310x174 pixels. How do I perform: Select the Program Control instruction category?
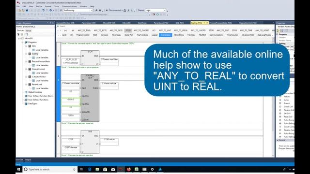pos(83,35)
